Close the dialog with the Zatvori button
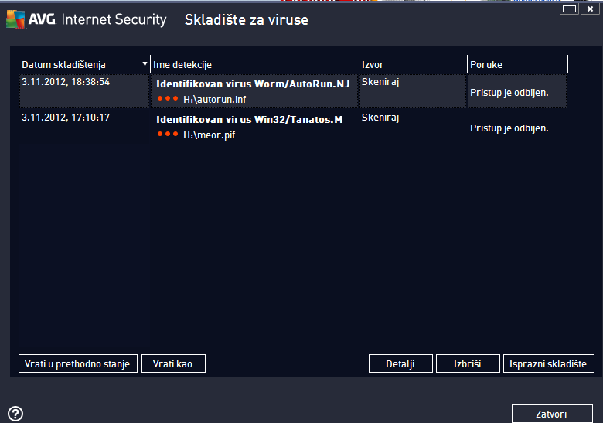The width and height of the screenshot is (603, 423). (x=551, y=413)
